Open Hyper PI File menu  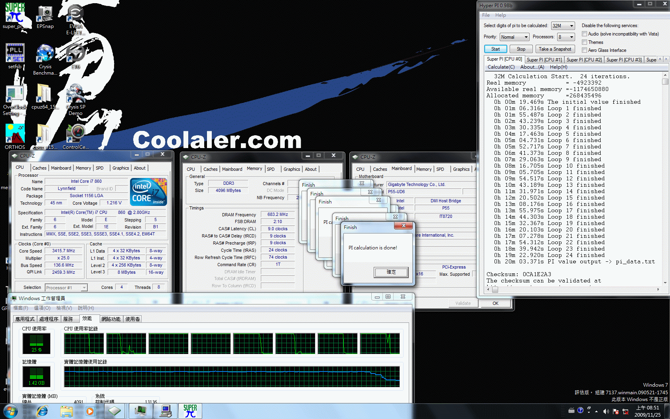[x=486, y=15]
